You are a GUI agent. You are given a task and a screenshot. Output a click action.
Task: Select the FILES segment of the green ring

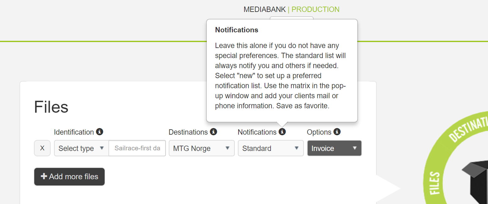434,183
